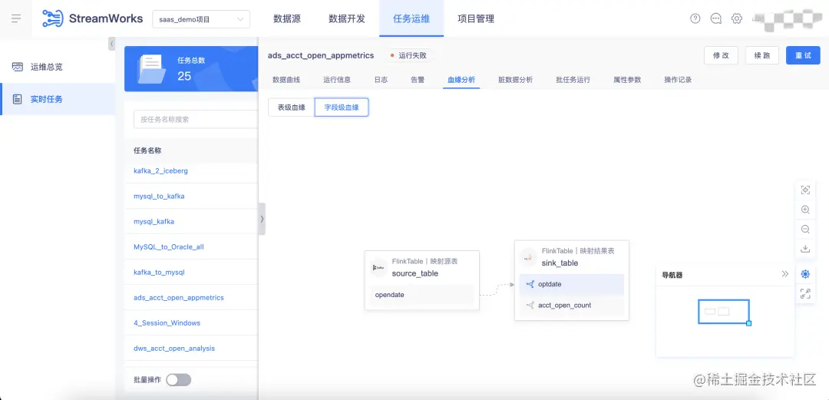Click the 重试 button
The image size is (829, 400).
803,55
